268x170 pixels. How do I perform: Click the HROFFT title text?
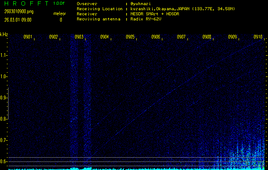coord(26,3)
